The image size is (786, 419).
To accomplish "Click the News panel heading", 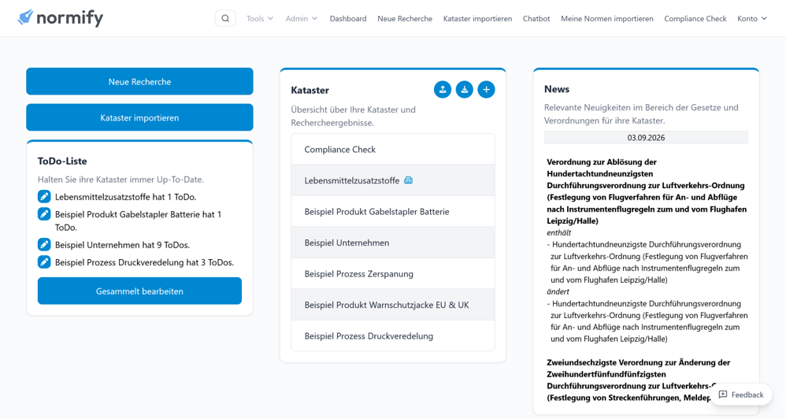I will tap(557, 89).
